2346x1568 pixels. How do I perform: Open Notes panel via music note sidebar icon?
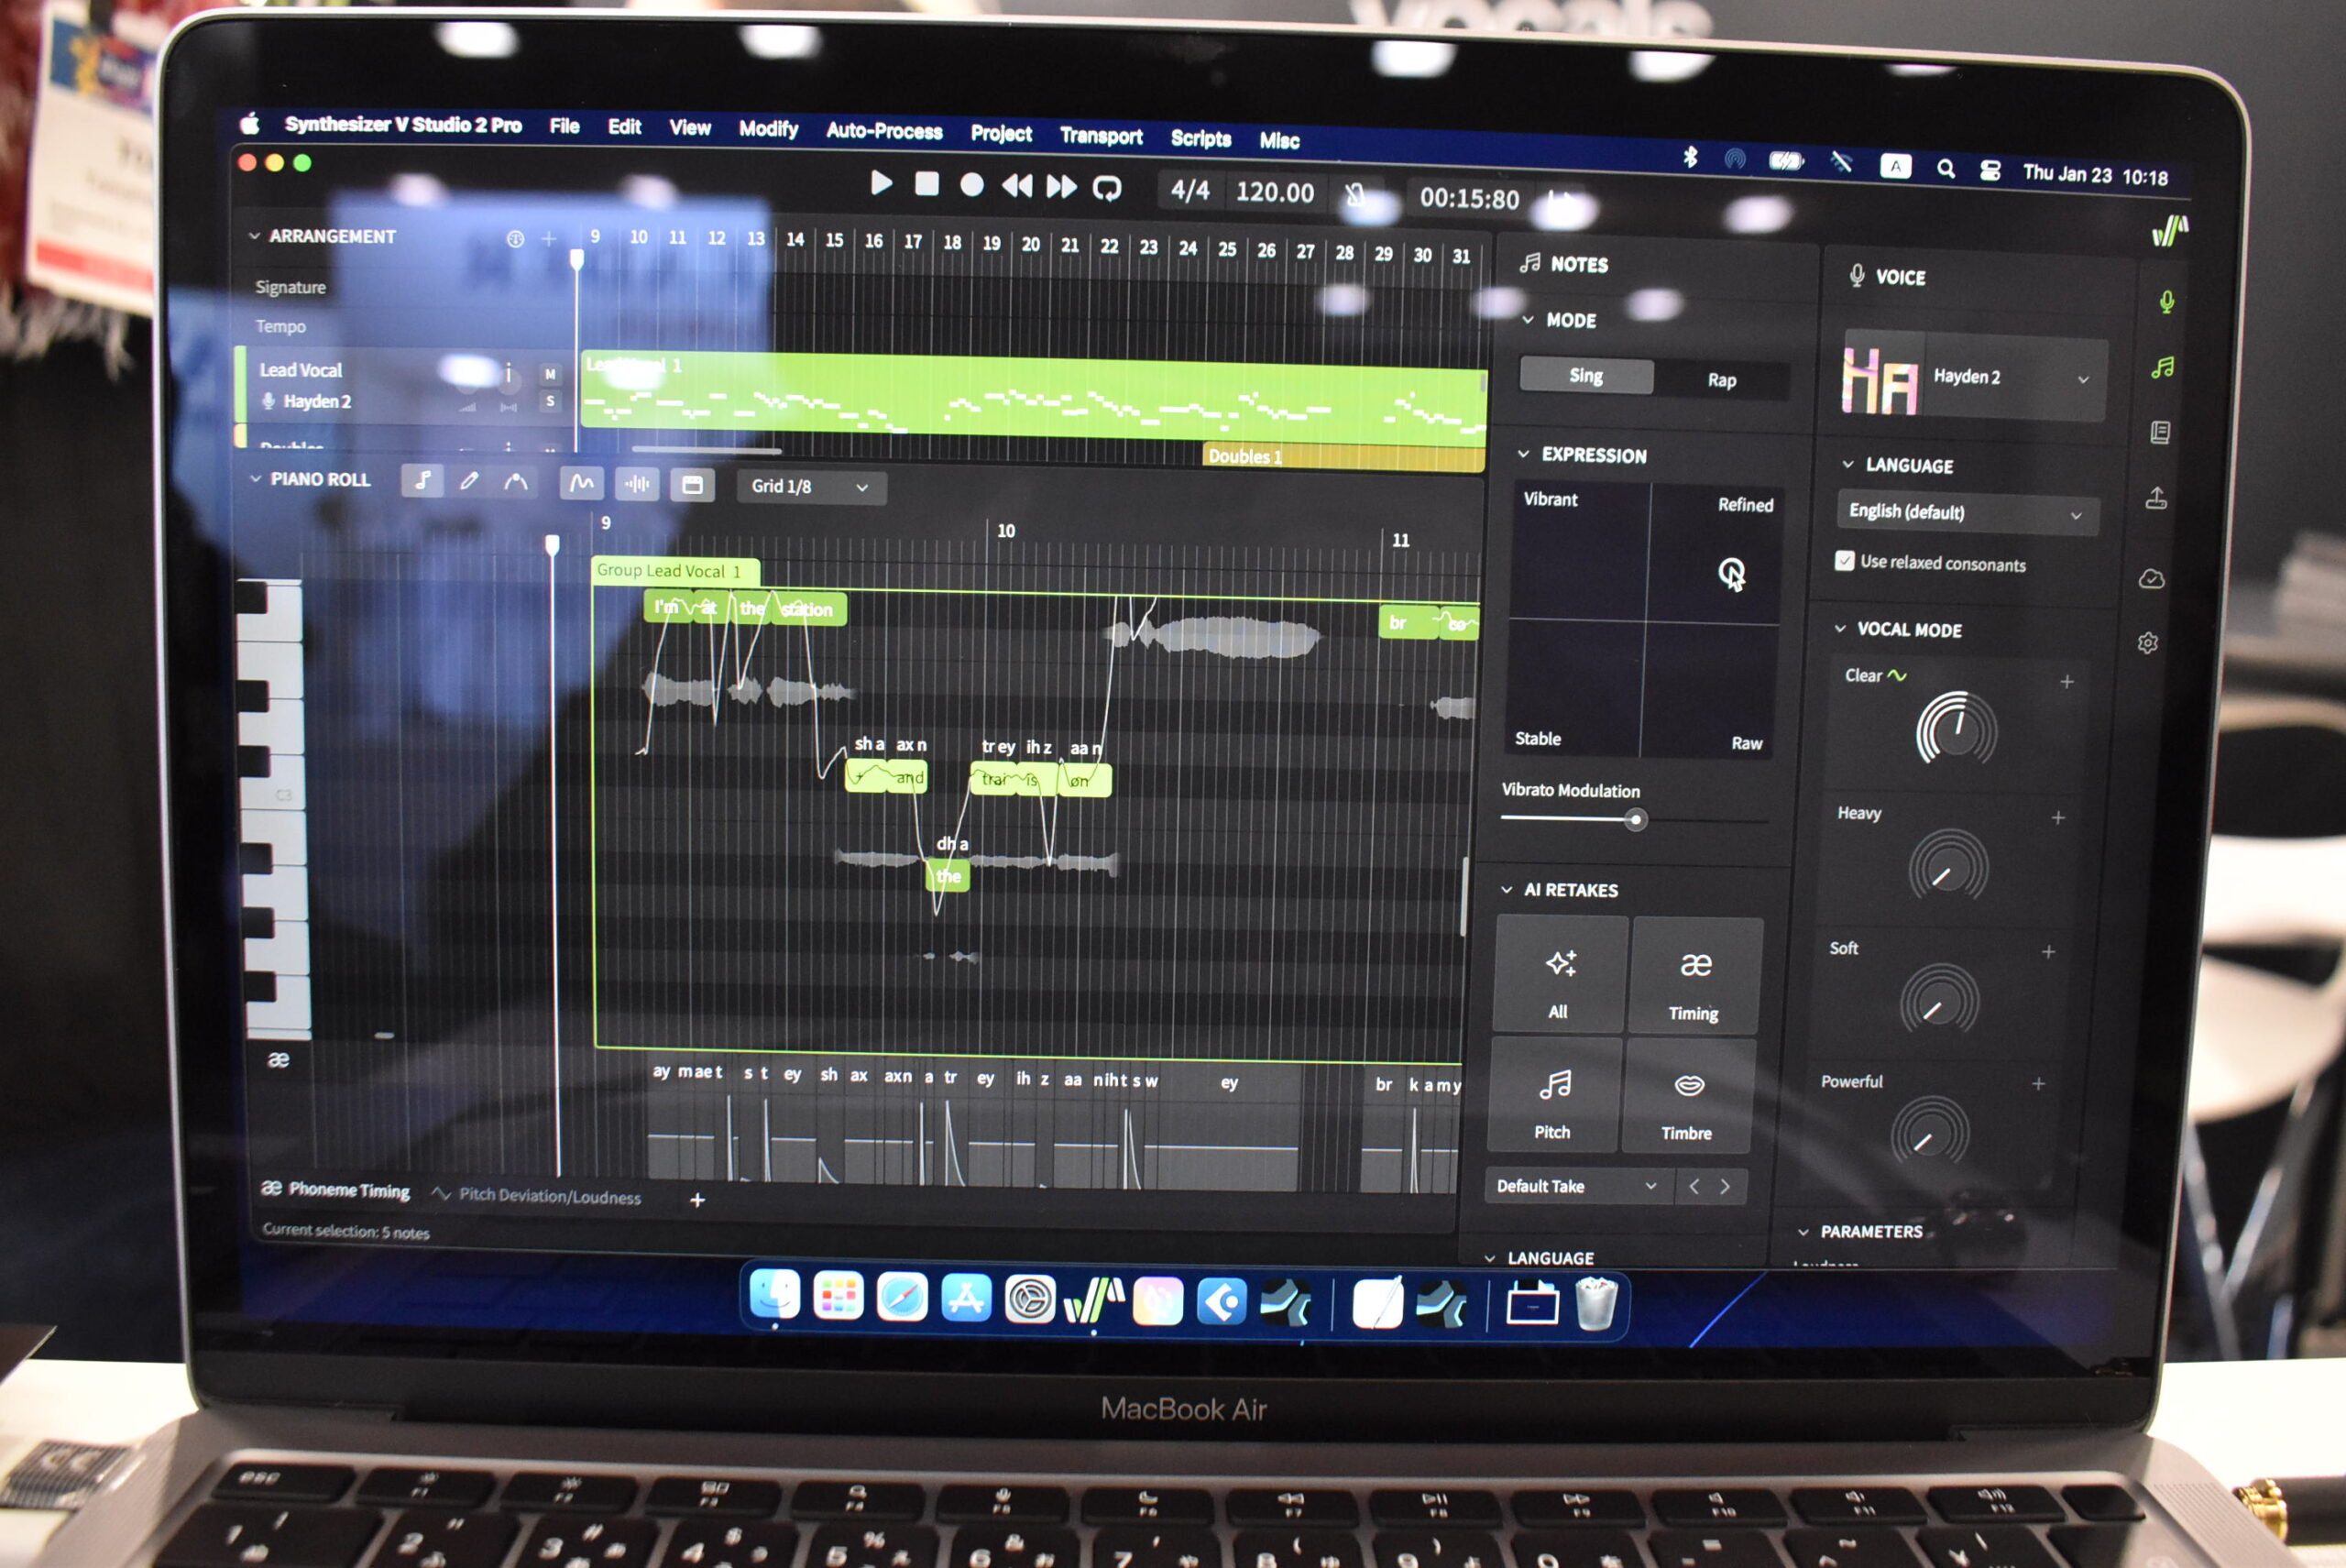(x=2163, y=368)
